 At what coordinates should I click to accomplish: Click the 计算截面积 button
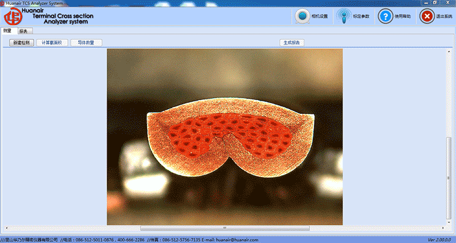[52, 43]
